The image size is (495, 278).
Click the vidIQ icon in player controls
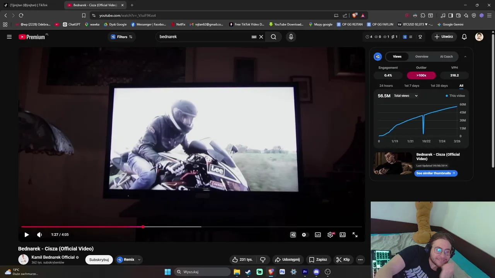[x=293, y=235]
